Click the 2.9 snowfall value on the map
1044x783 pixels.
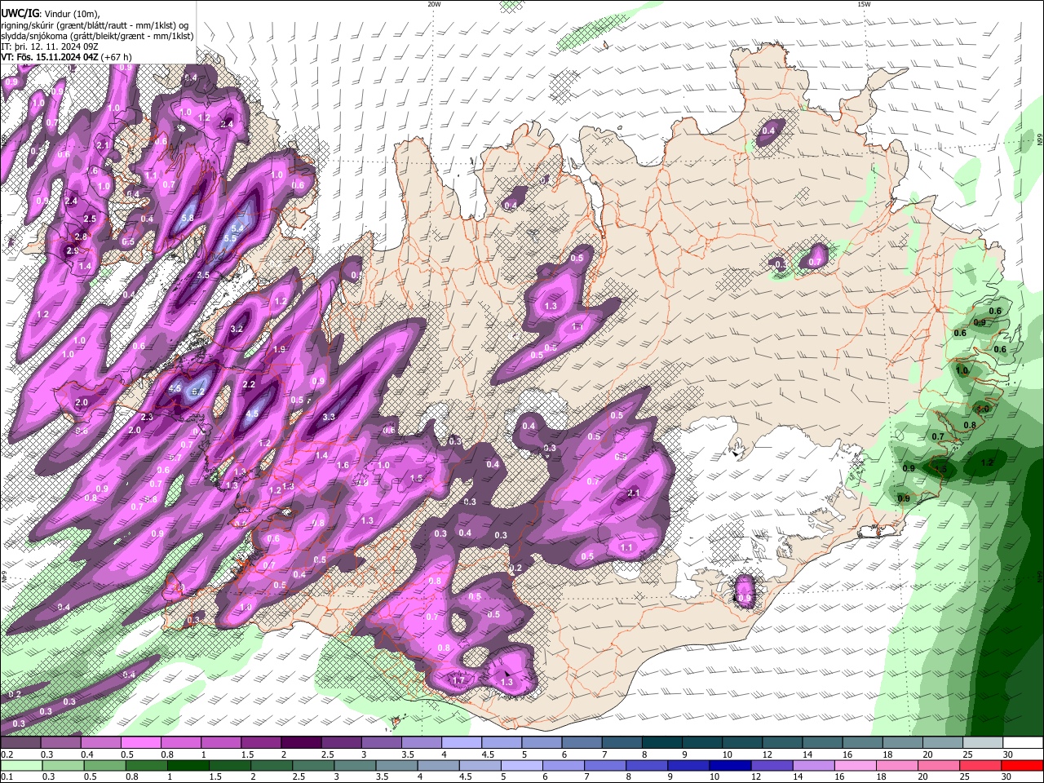(73, 251)
